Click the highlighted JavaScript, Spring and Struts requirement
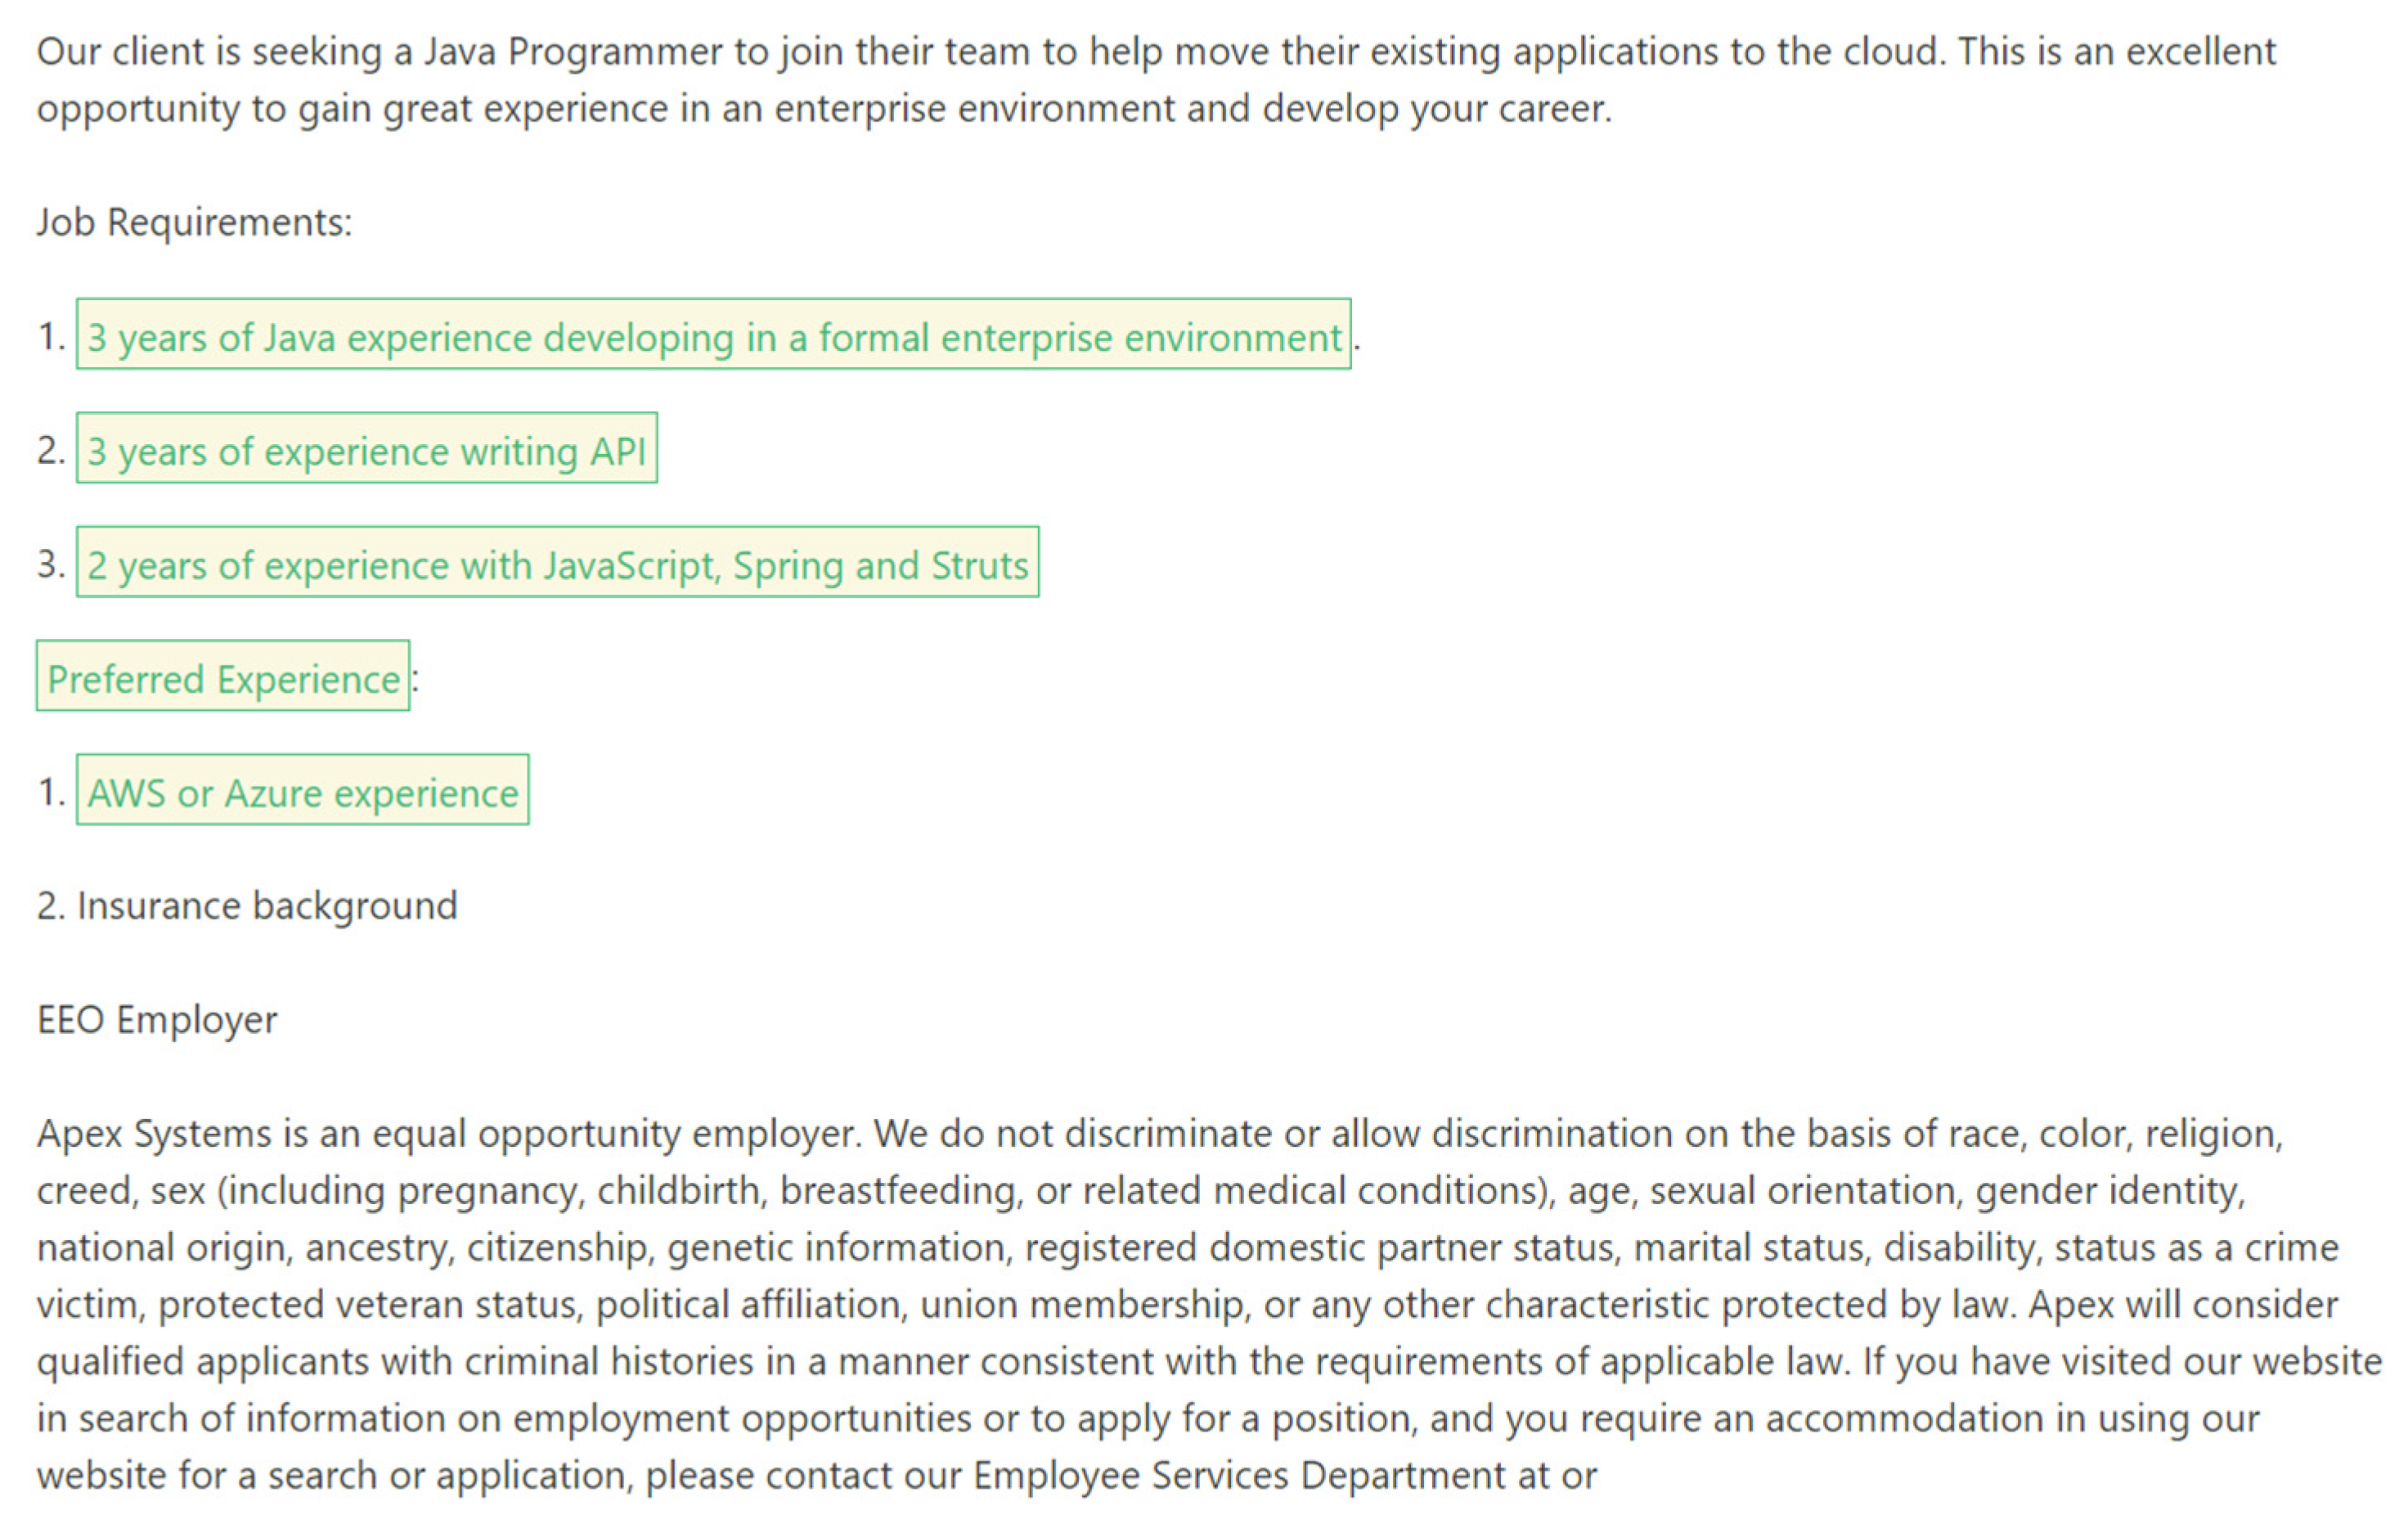The width and height of the screenshot is (2408, 1519). tap(557, 565)
